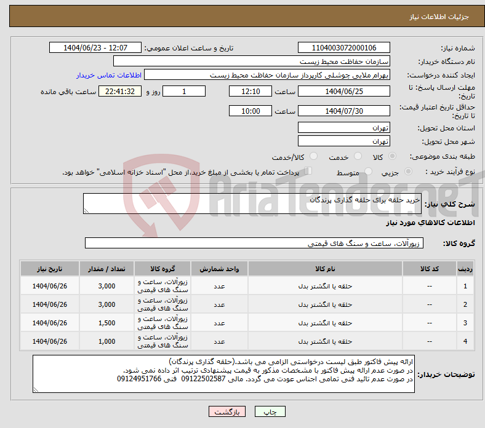Click the response deadline date 1404/06/25
The image size is (485, 428).
343,91
